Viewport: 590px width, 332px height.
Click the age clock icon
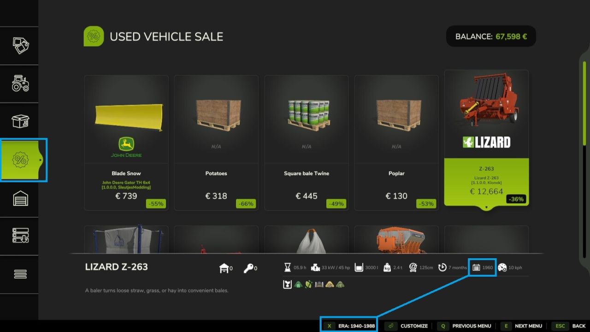442,267
